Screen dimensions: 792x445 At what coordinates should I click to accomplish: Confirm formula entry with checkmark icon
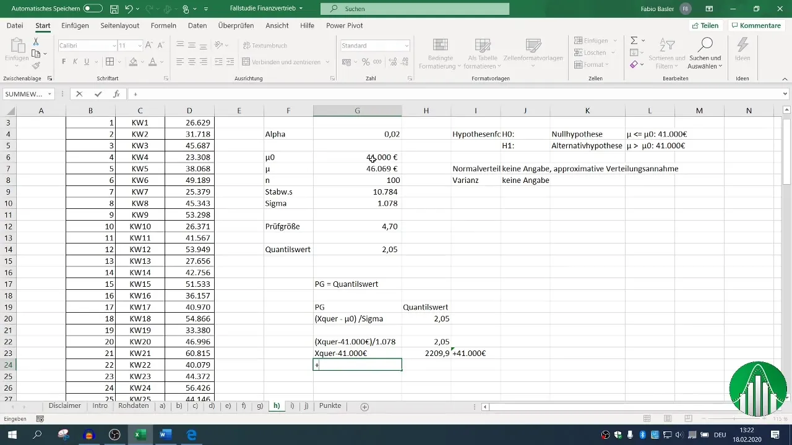[x=98, y=94]
